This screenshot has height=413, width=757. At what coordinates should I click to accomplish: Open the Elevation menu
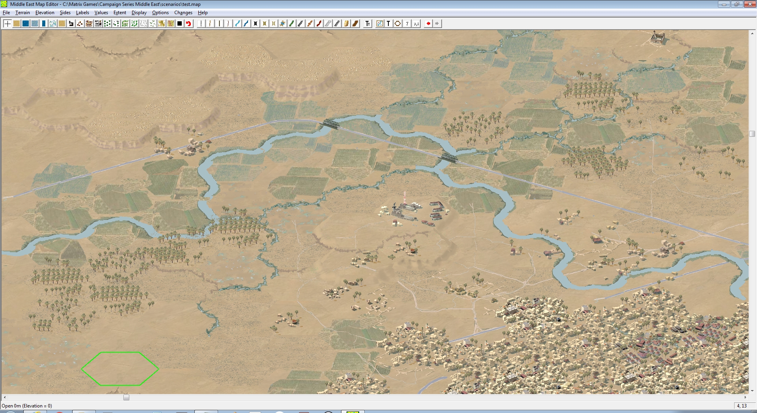[45, 13]
